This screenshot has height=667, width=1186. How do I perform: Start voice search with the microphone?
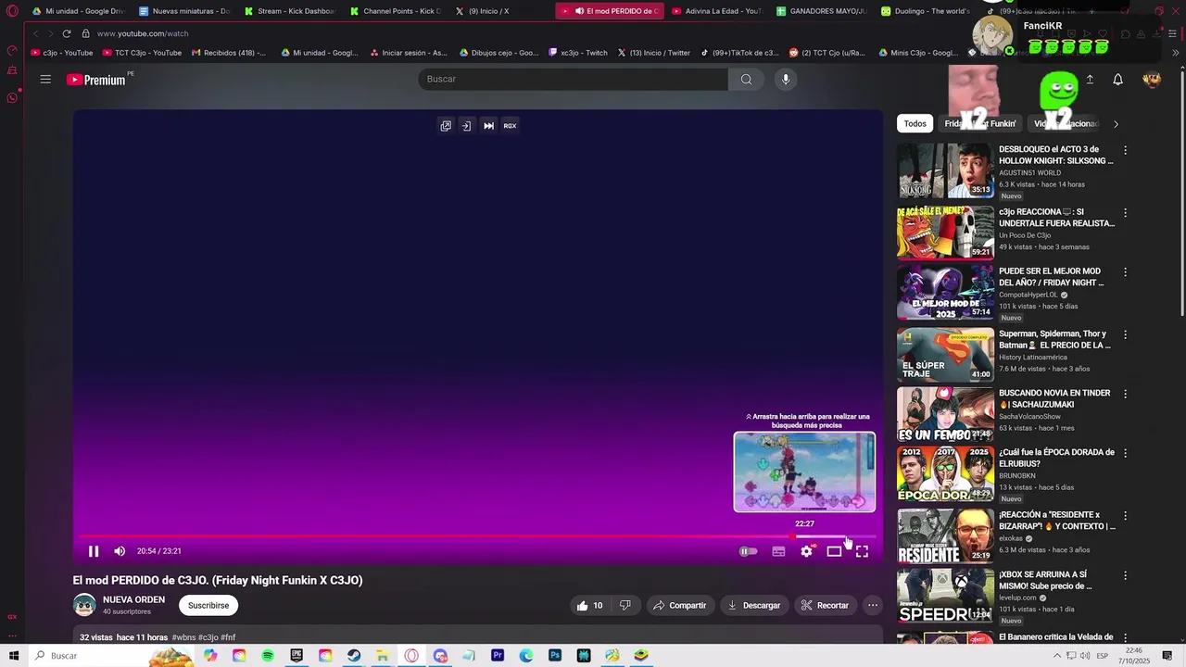click(x=786, y=80)
